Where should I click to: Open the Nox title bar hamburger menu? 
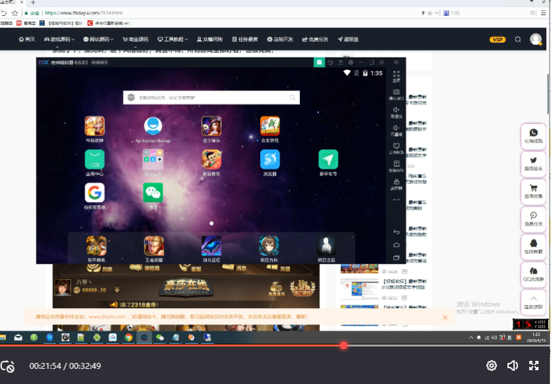(340, 62)
